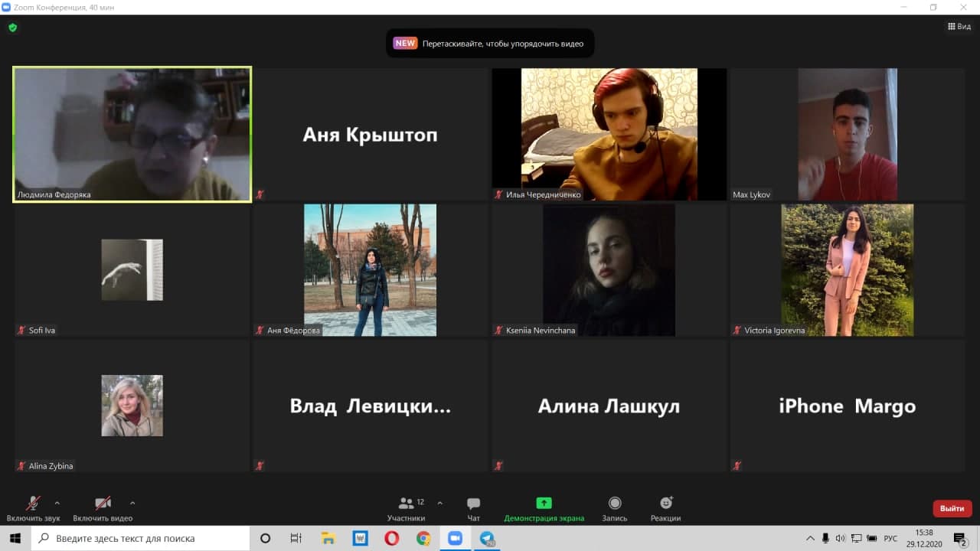Viewport: 980px width, 551px height.
Task: Open the Вид view layout menu
Action: [x=959, y=26]
